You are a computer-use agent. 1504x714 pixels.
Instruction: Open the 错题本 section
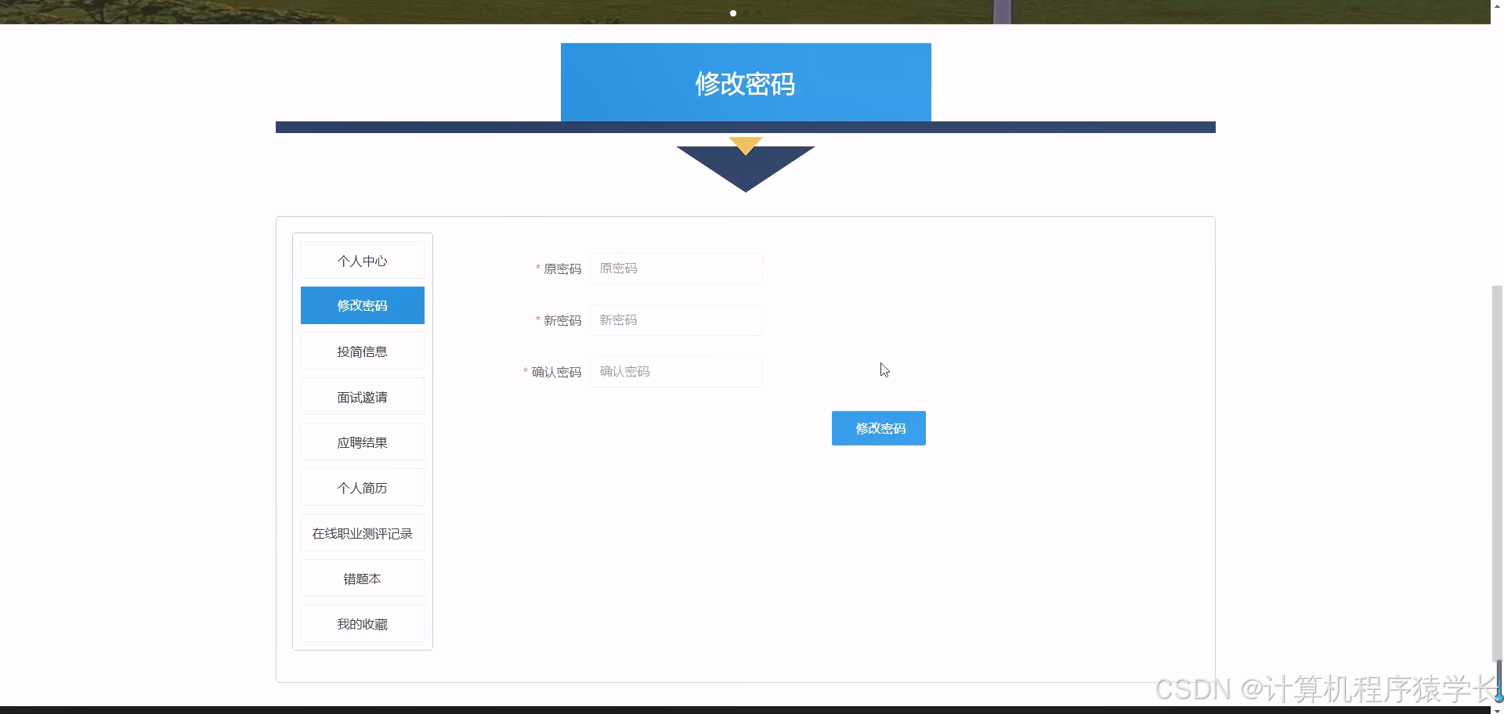(362, 578)
